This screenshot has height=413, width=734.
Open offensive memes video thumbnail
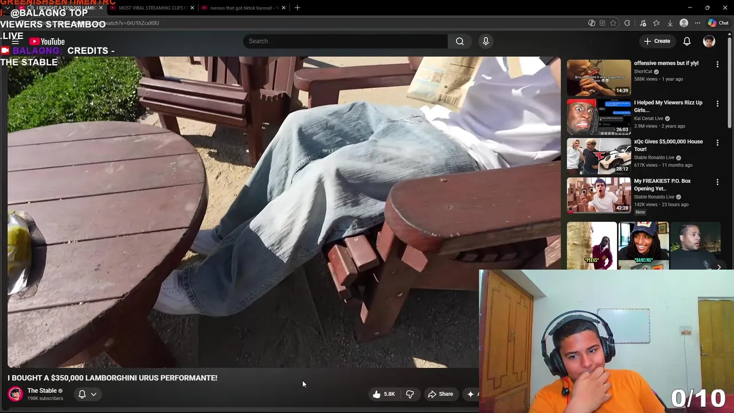[x=599, y=77]
